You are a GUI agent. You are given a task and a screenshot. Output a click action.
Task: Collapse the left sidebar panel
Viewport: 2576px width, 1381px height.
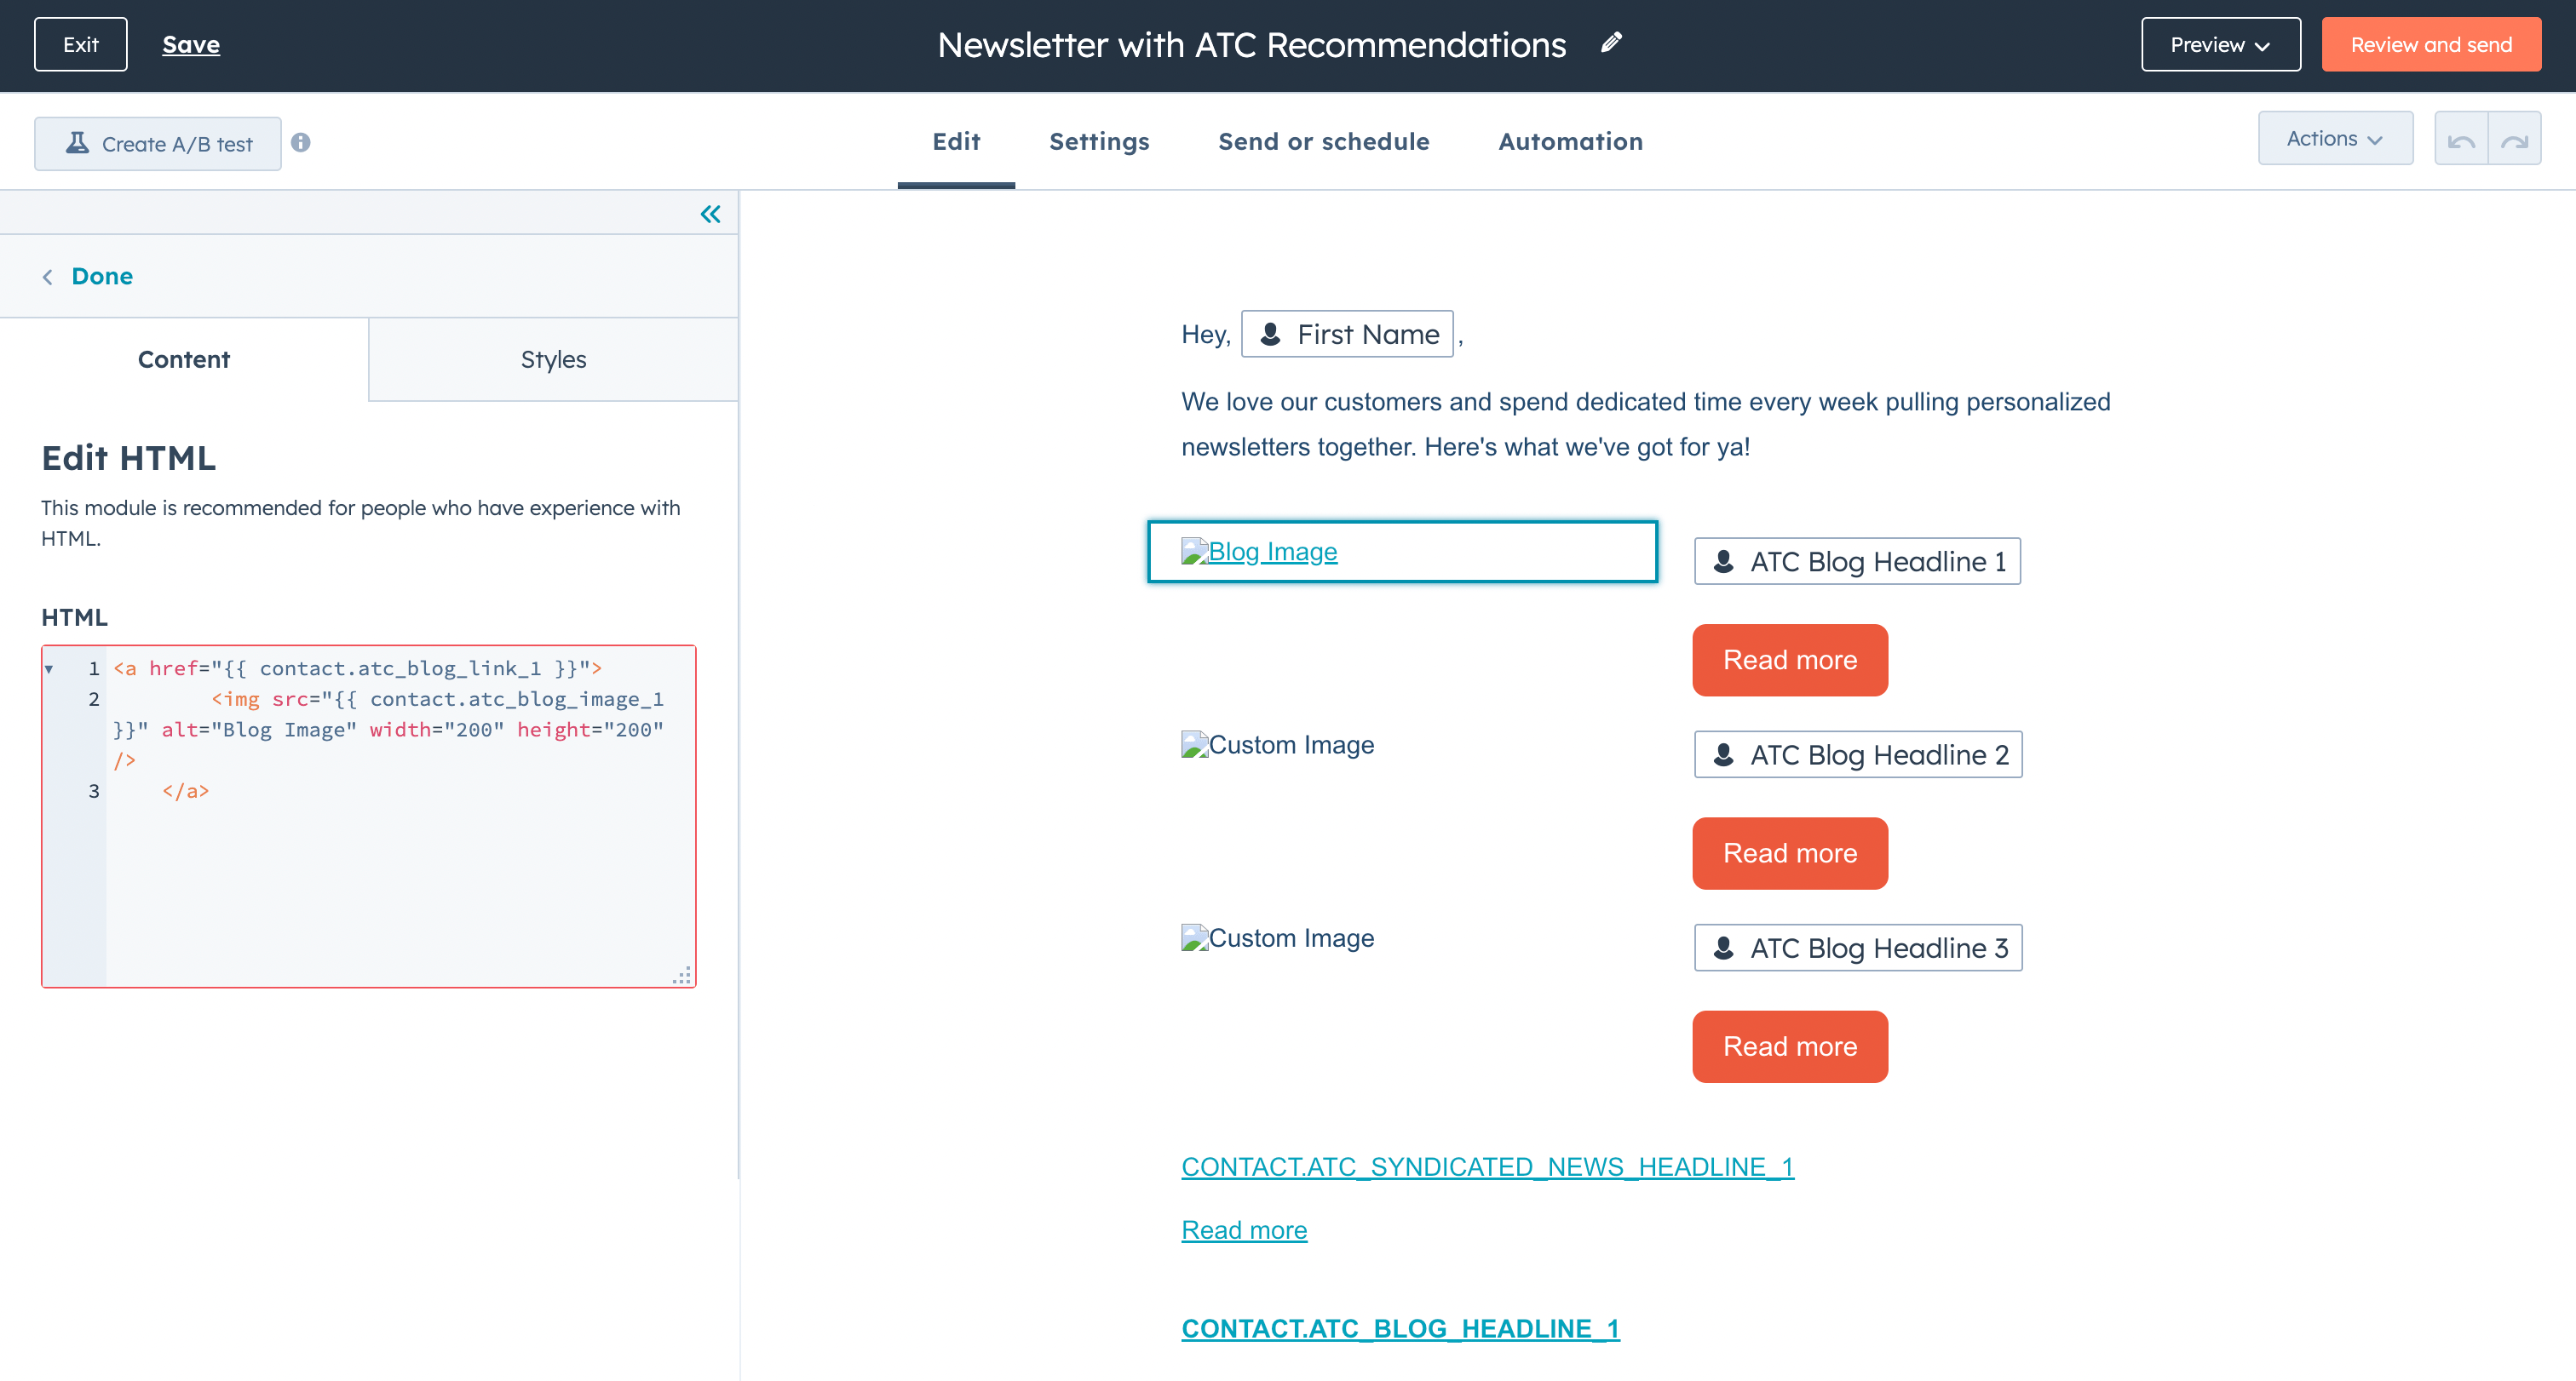click(x=710, y=214)
